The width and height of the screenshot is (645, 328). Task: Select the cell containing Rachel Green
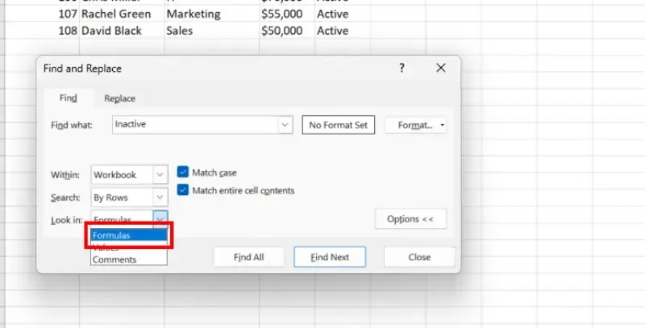(122, 14)
